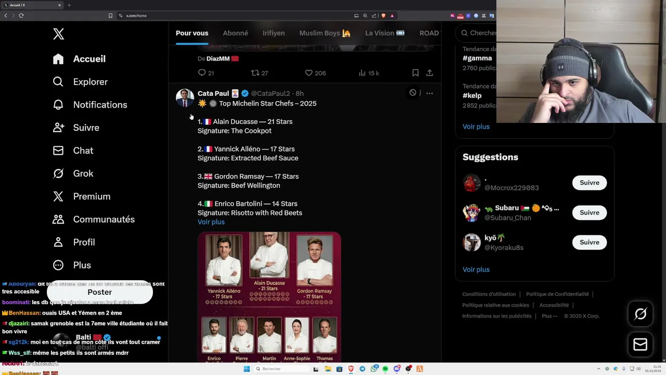Open the three-dot menu on Cata Paul's post
The height and width of the screenshot is (375, 666).
click(429, 93)
